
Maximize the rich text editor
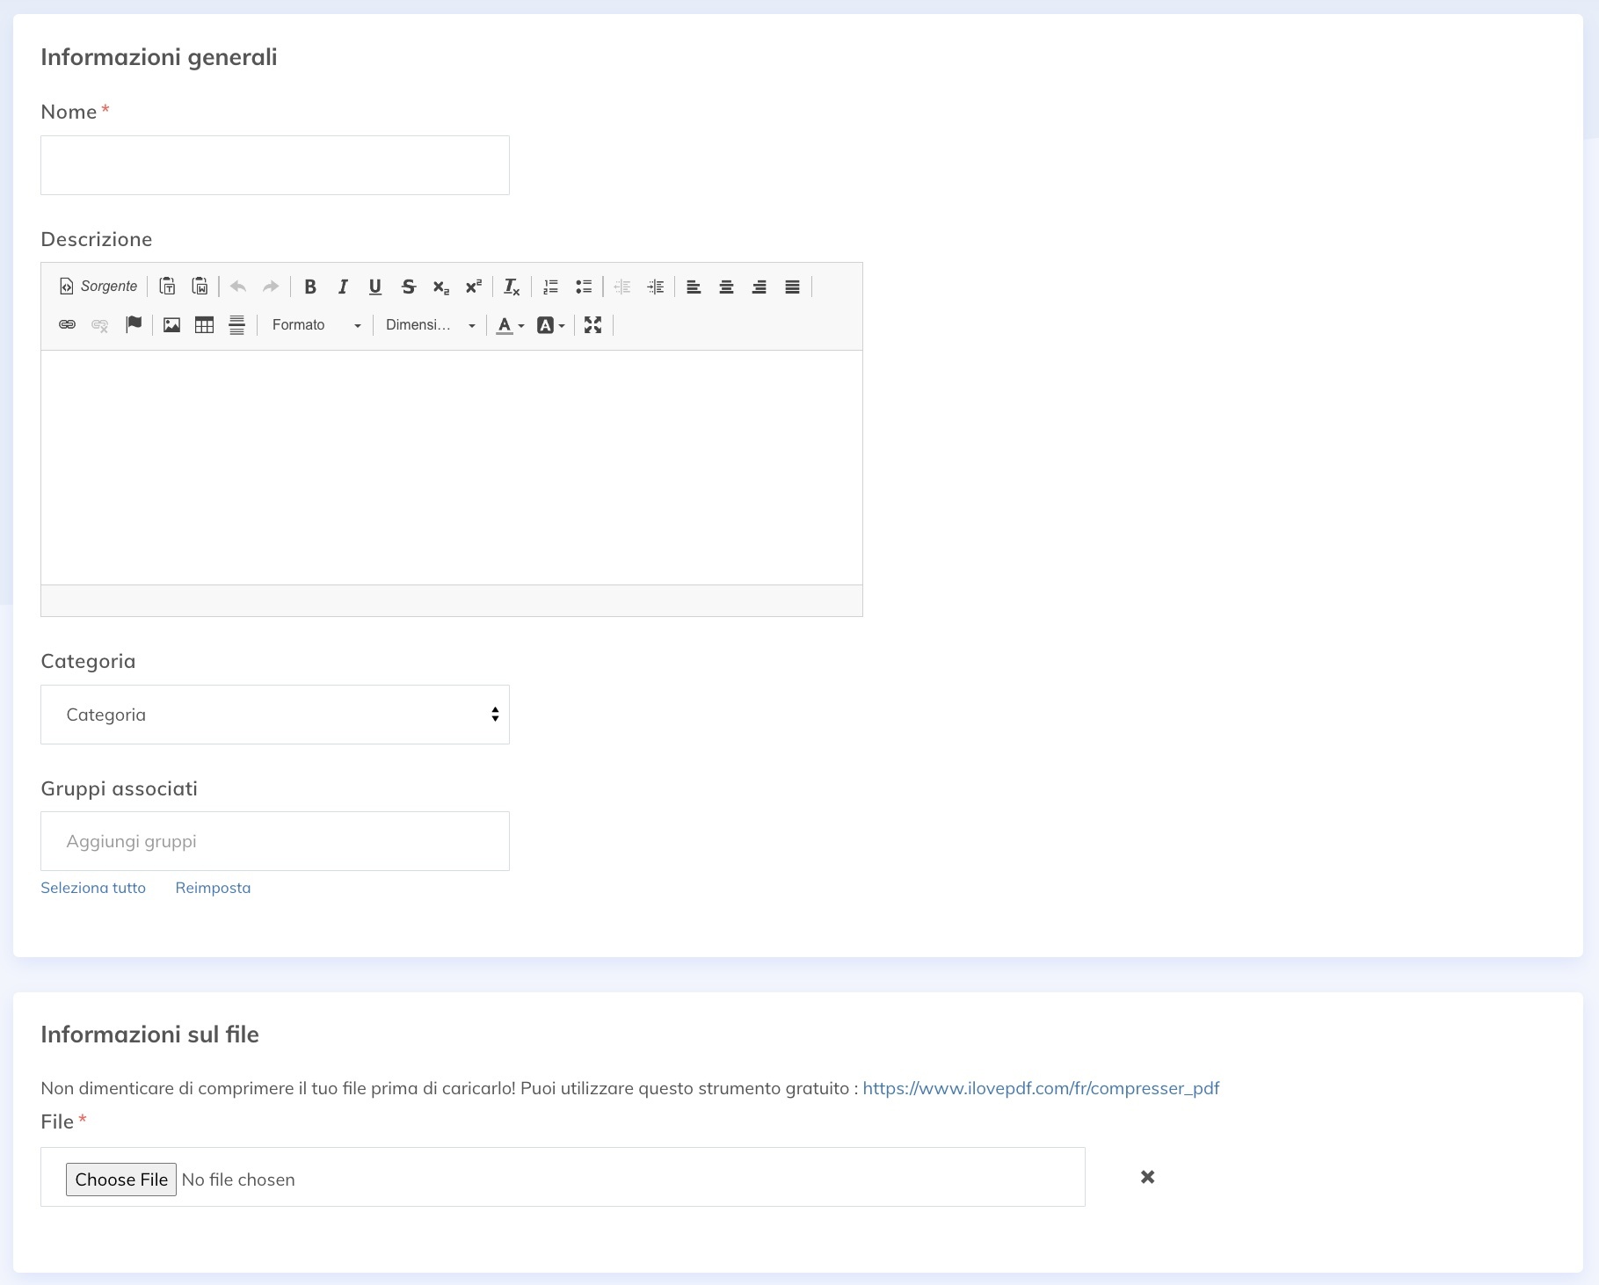[x=593, y=325]
